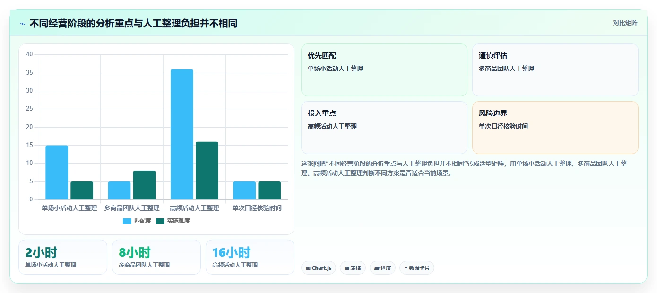
Task: Click the 匹配度 bar for 单场小活动人工整理
Action: tap(57, 172)
